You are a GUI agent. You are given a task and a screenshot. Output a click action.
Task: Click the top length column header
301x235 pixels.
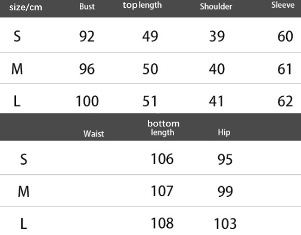click(x=142, y=5)
